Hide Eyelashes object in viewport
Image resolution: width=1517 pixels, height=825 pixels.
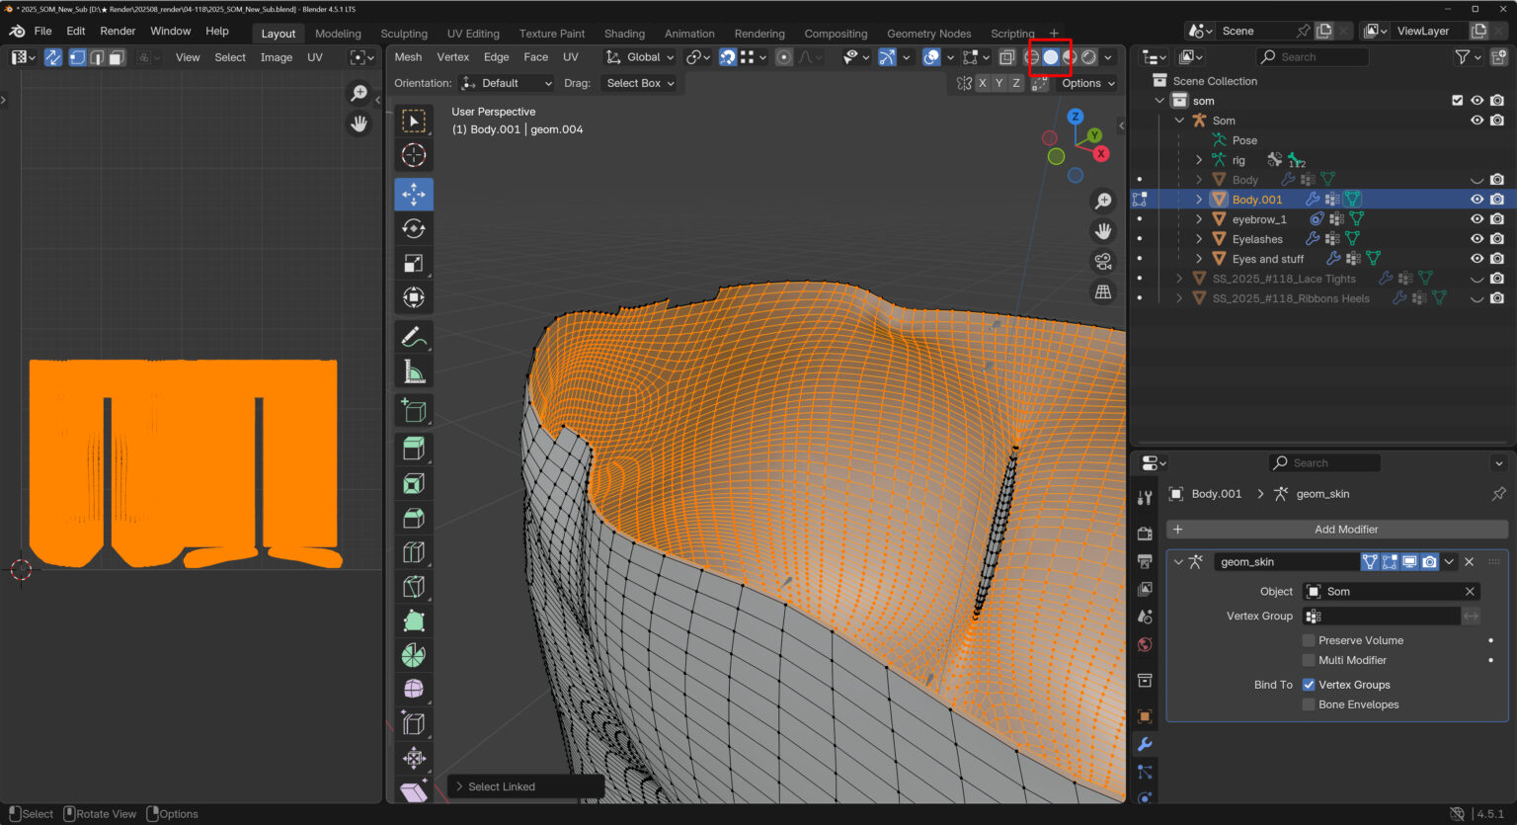1477,239
